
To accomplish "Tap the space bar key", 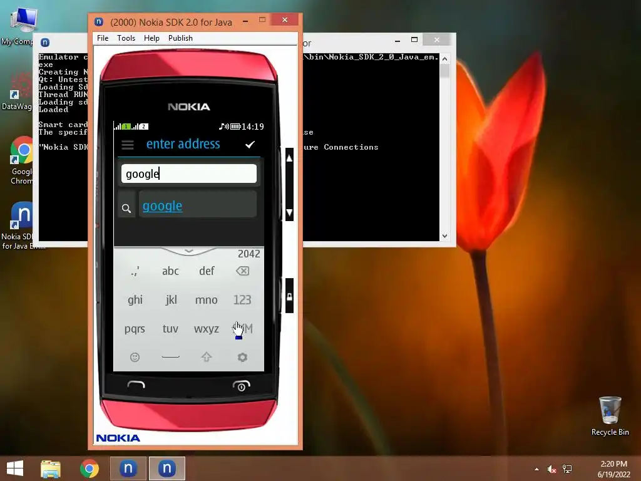I will (170, 357).
